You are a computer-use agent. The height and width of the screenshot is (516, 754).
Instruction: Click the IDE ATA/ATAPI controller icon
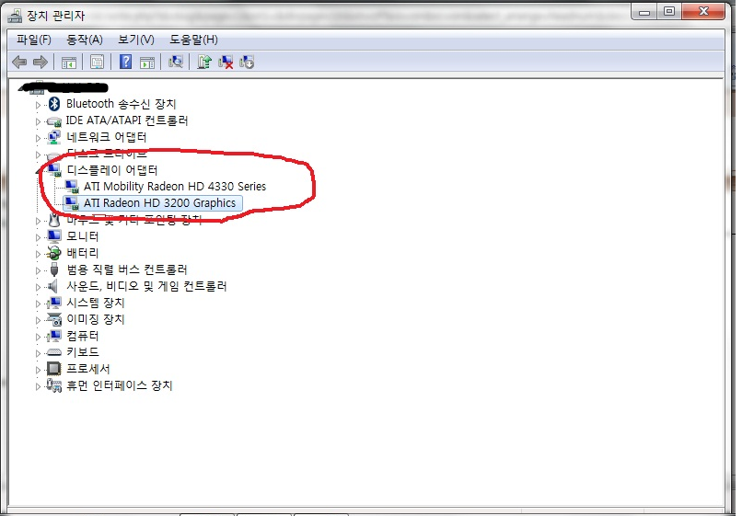pos(53,121)
